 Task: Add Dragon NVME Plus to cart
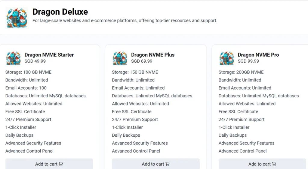point(156,164)
